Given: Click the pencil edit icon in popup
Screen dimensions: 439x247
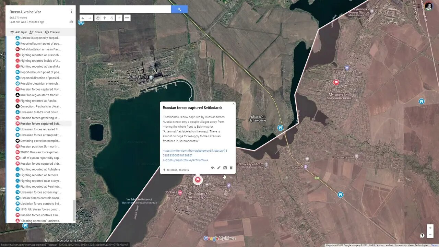Looking at the screenshot, I should point(219,168).
